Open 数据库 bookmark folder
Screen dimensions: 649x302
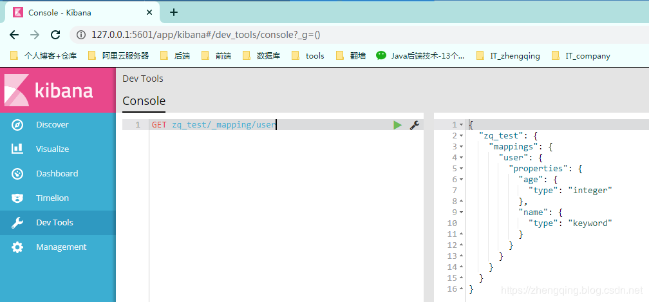261,55
